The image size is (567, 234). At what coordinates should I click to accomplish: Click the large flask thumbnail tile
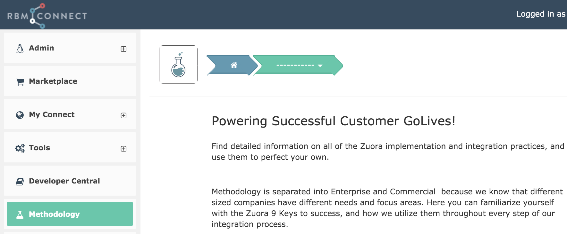(178, 65)
